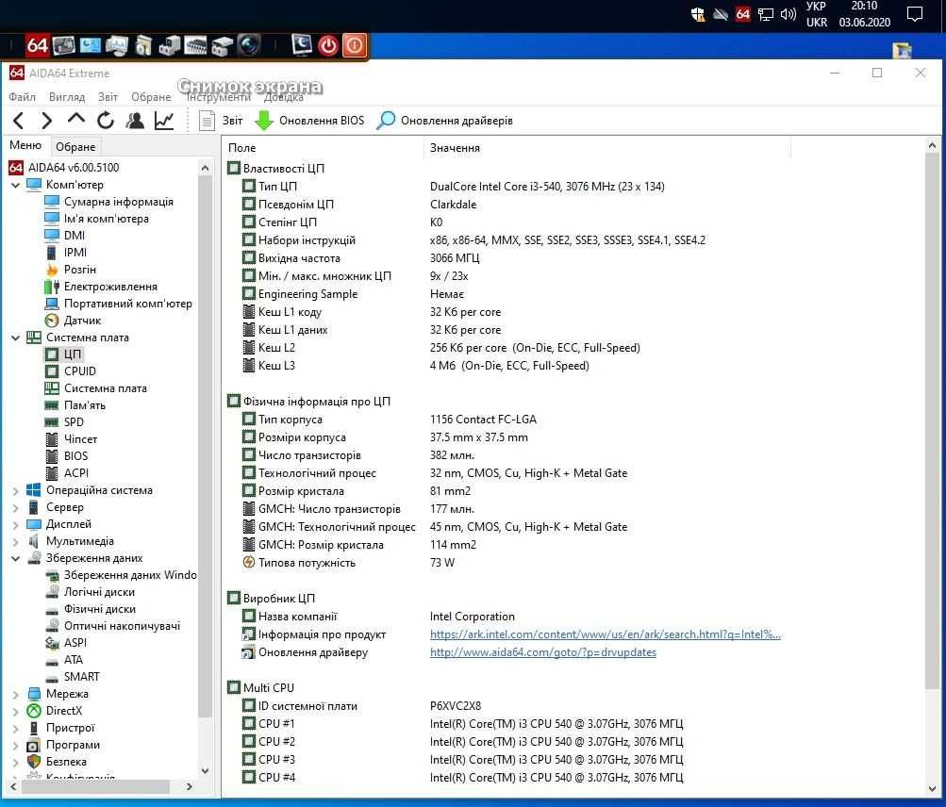This screenshot has width=946, height=807.
Task: Click the cloud icon in the system tray
Action: (721, 14)
